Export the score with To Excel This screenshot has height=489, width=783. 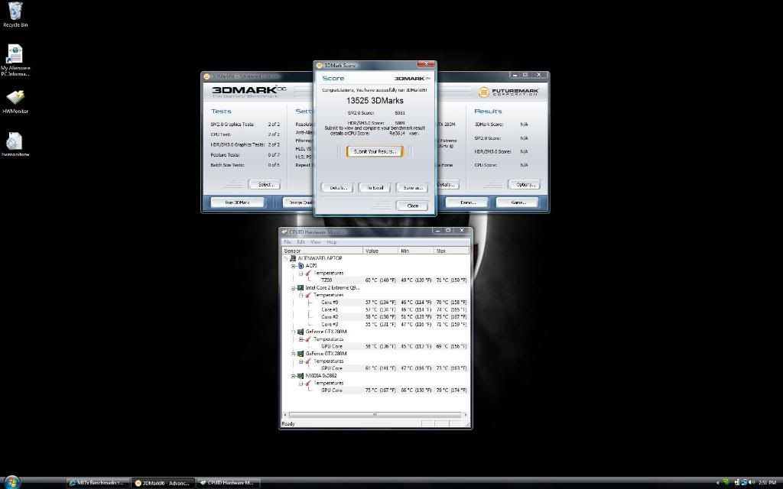click(x=375, y=188)
